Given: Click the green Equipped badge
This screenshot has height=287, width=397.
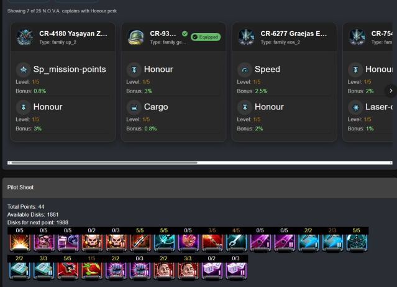Looking at the screenshot, I should [206, 37].
